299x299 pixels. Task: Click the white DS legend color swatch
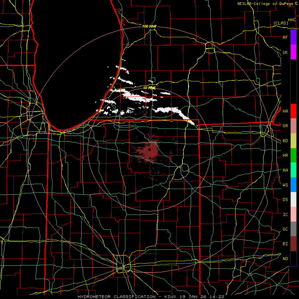coord(293,199)
